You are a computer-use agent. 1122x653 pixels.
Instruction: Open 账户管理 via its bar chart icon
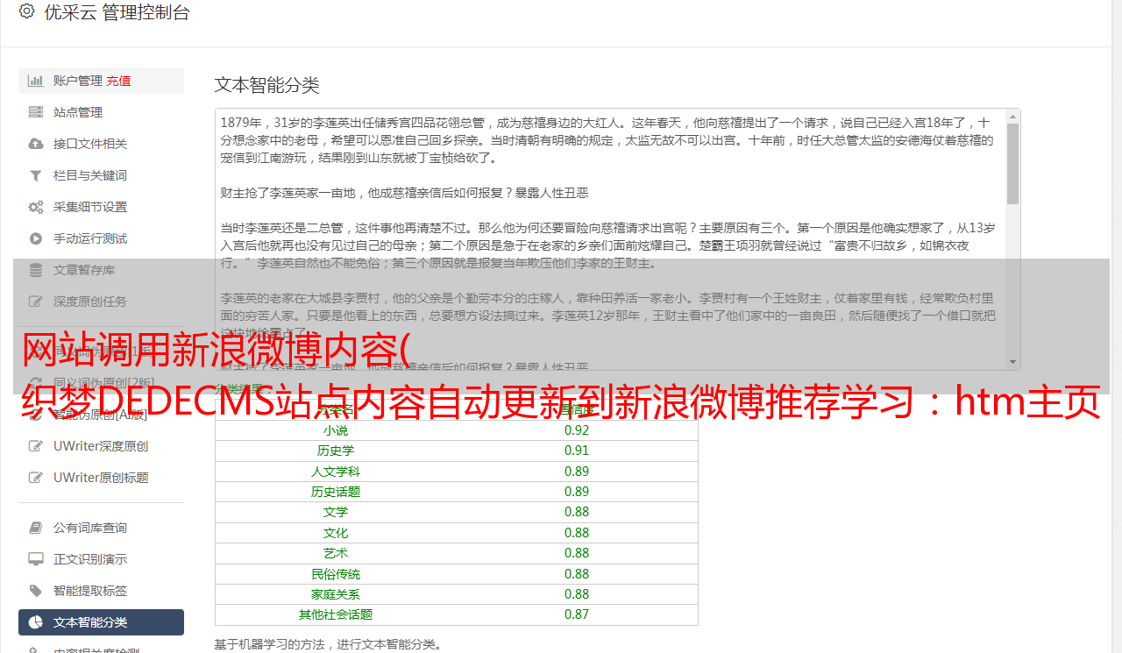pyautogui.click(x=36, y=81)
